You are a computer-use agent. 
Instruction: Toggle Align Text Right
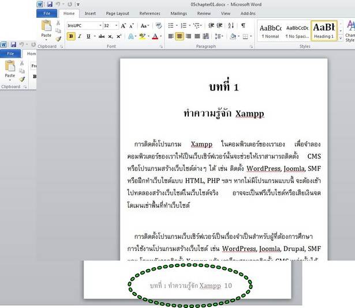[x=188, y=36]
